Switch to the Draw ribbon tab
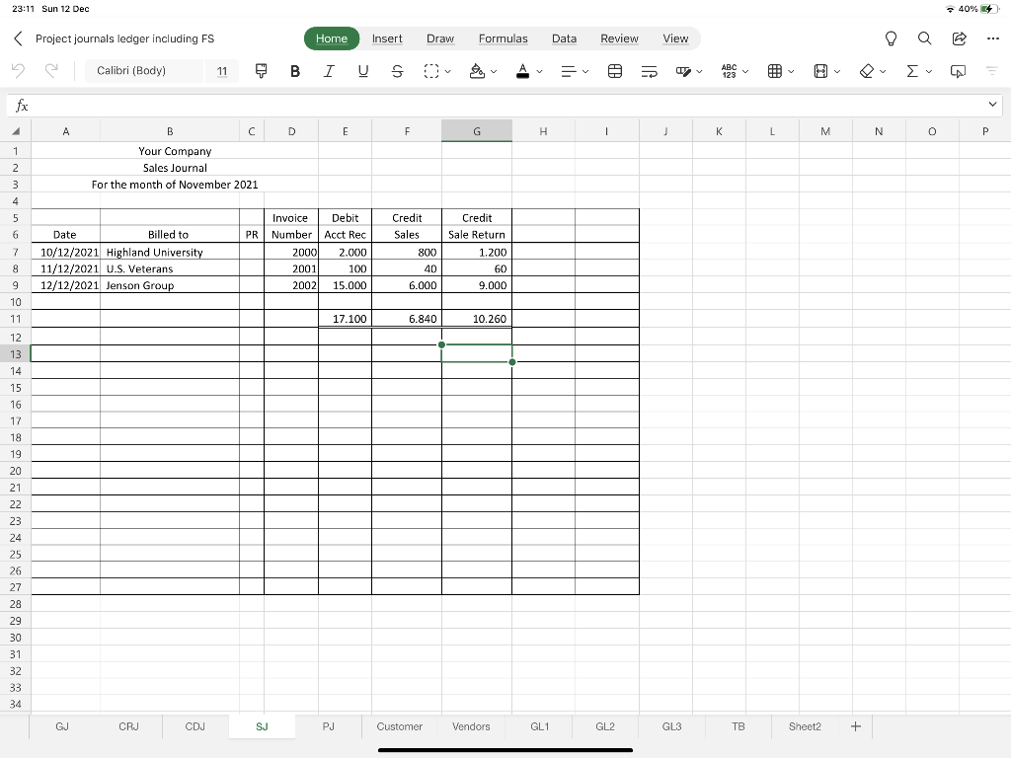 [x=440, y=38]
